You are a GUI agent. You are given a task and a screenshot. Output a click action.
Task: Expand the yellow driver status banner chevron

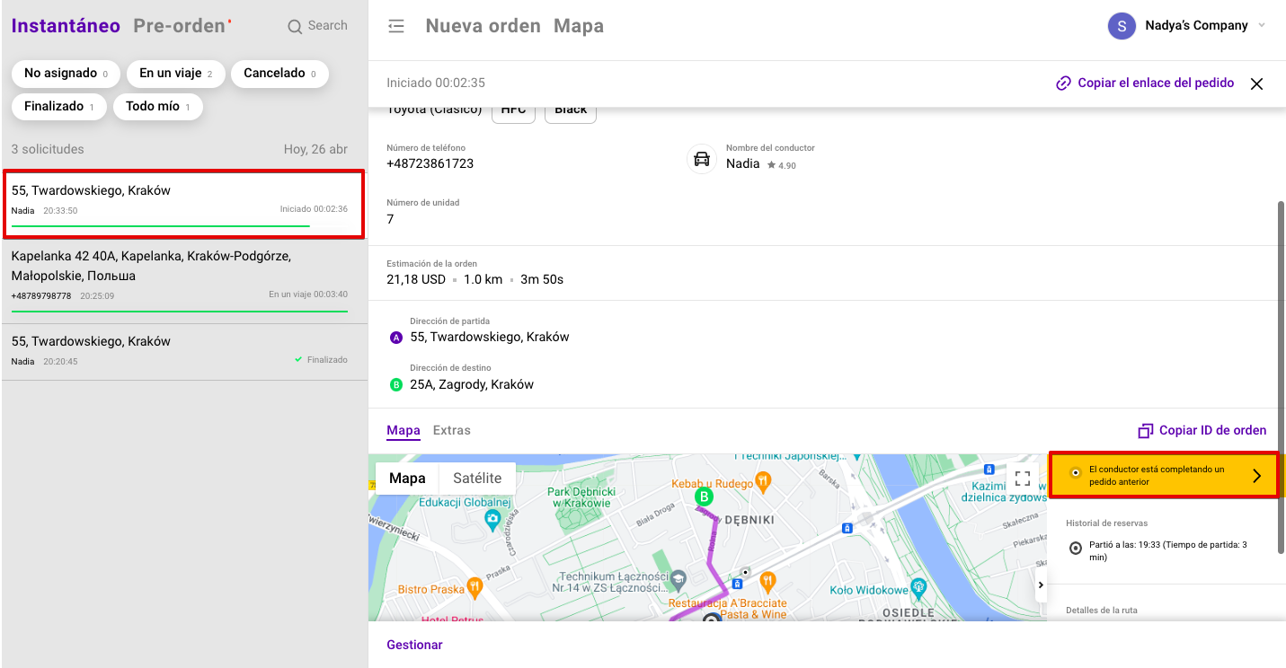point(1257,476)
